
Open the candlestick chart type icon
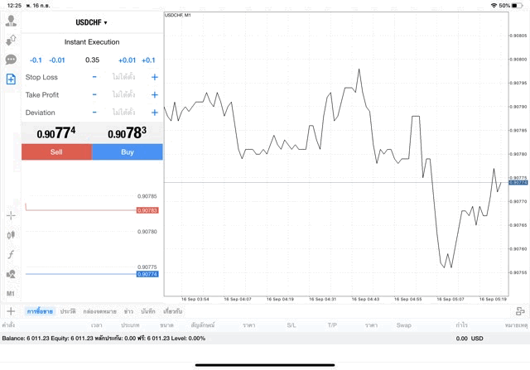click(x=11, y=235)
